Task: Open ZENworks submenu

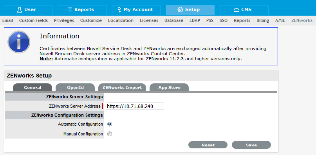Action: click(302, 21)
